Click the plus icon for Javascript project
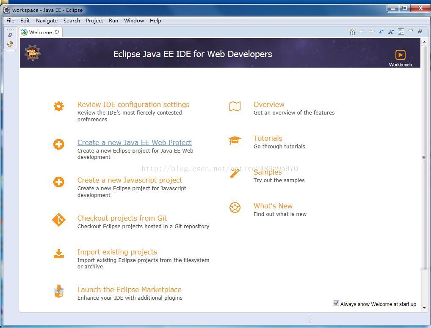The width and height of the screenshot is (431, 328). tap(58, 182)
